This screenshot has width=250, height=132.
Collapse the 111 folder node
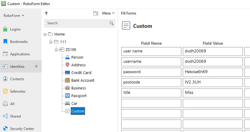[51, 42]
